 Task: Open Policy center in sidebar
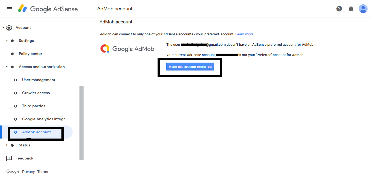pos(30,54)
